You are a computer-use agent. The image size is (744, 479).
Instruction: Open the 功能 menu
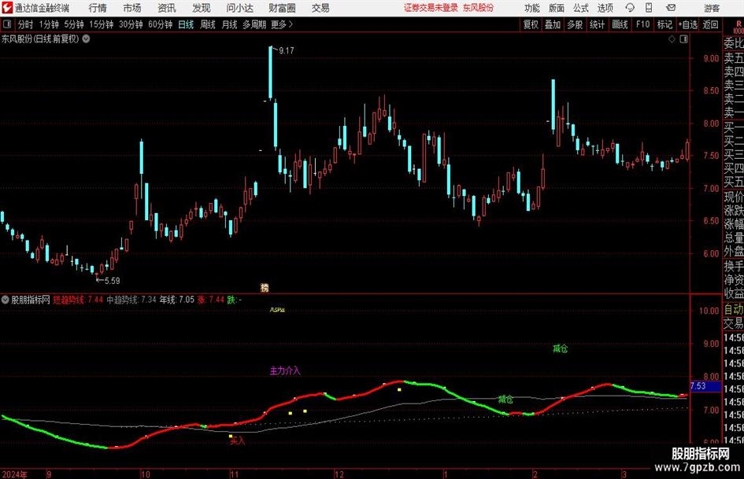tap(532, 8)
